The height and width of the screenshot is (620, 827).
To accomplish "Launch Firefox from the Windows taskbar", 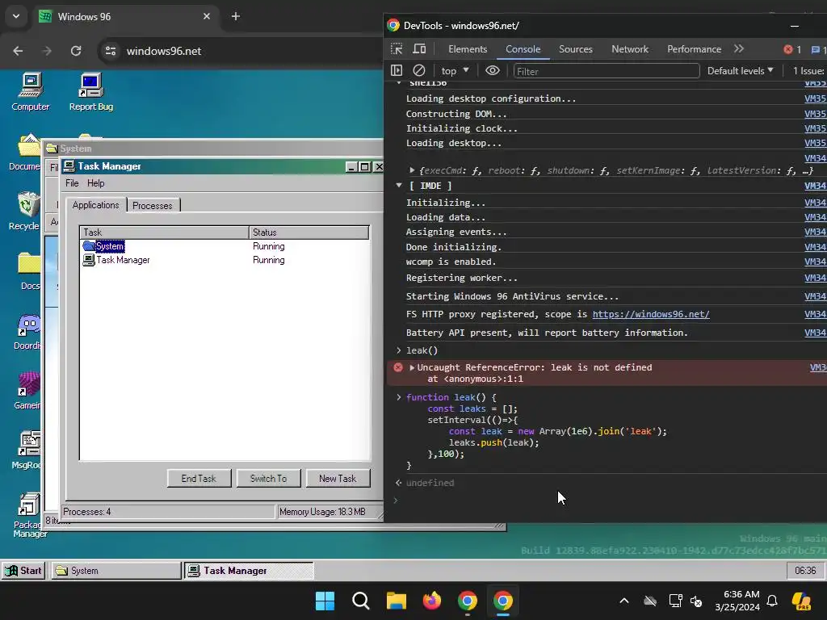I will (x=432, y=601).
